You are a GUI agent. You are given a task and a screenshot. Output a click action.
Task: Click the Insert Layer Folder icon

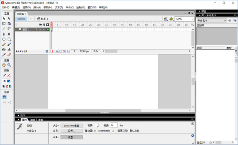tap(25, 51)
